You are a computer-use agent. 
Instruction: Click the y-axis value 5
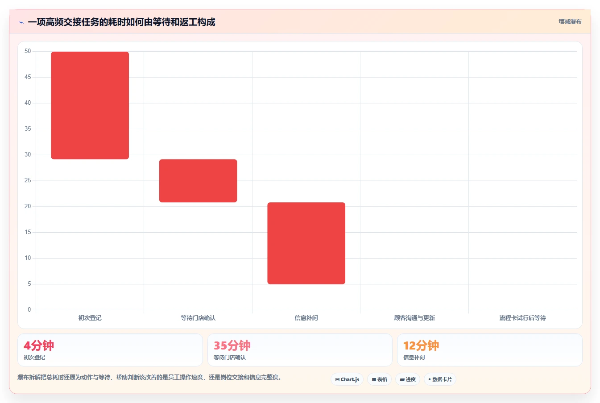[29, 284]
